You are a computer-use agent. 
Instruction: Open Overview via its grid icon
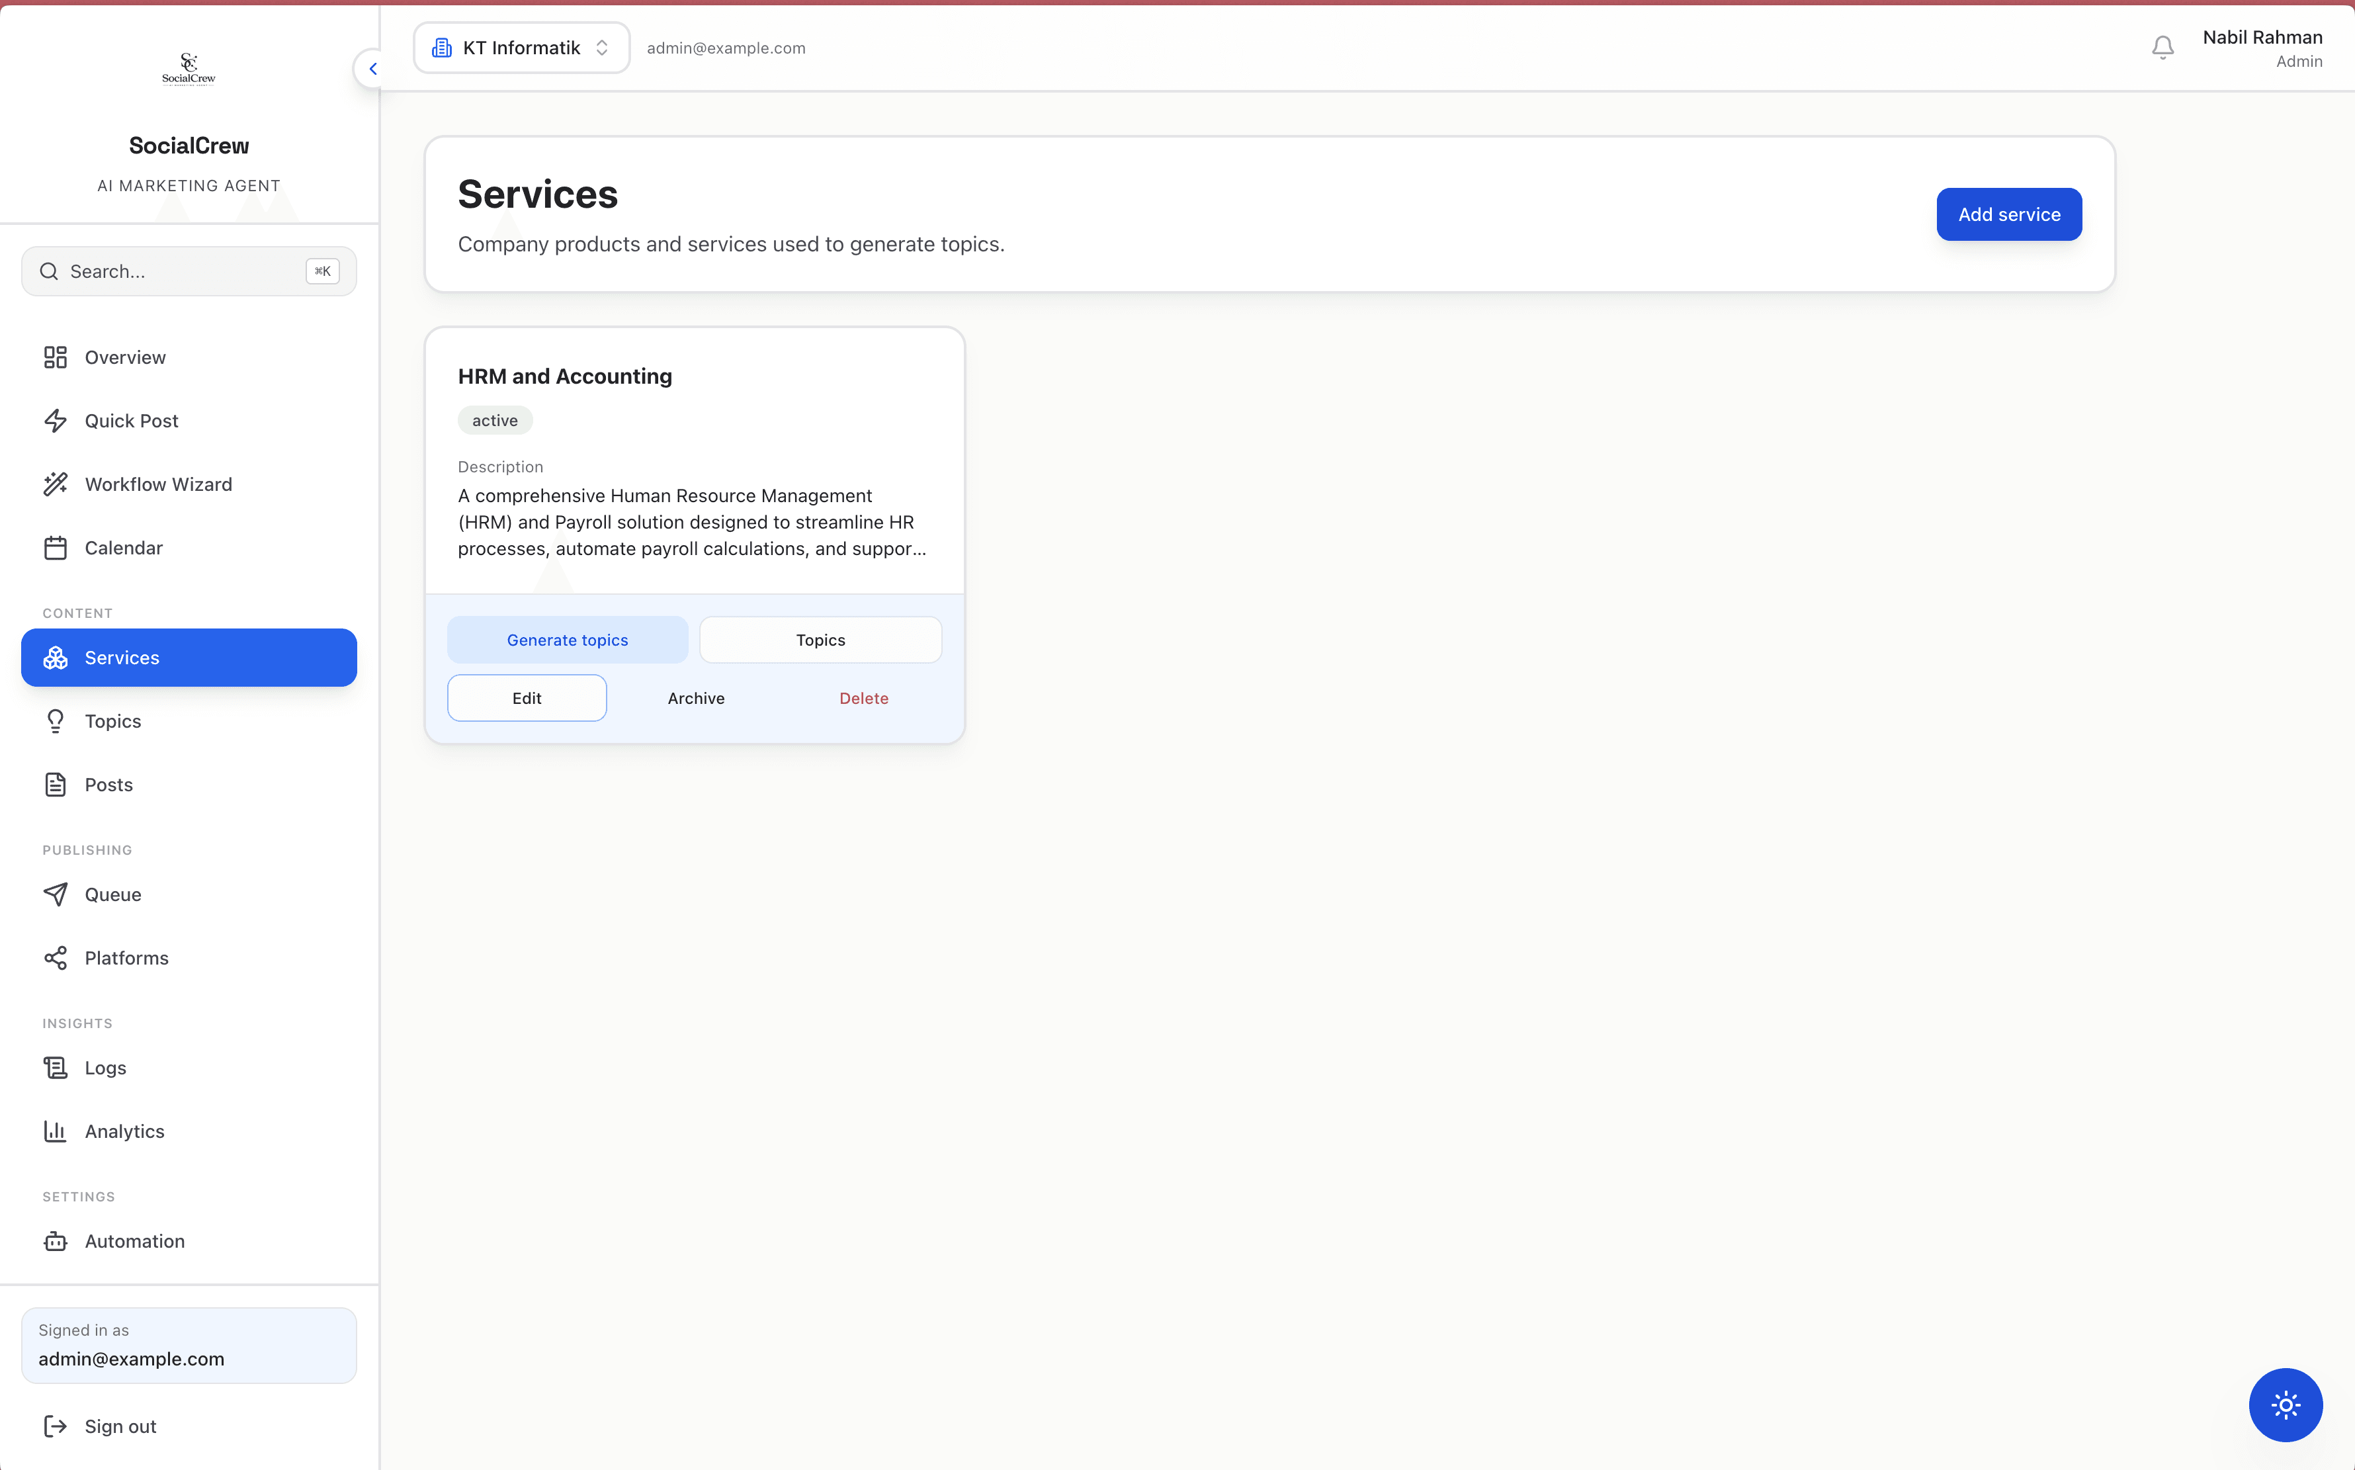(x=56, y=357)
